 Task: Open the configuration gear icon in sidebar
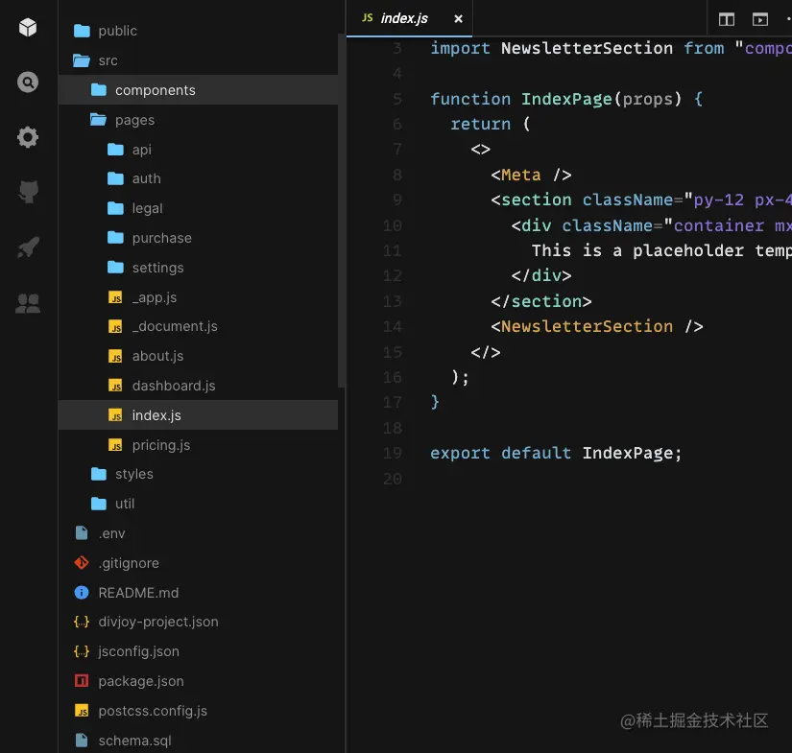(x=28, y=137)
